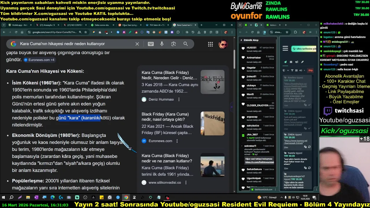This screenshot has height=208, width=370.
Task: Start voice search with the microphone icon
Action: pyautogui.click(x=162, y=44)
